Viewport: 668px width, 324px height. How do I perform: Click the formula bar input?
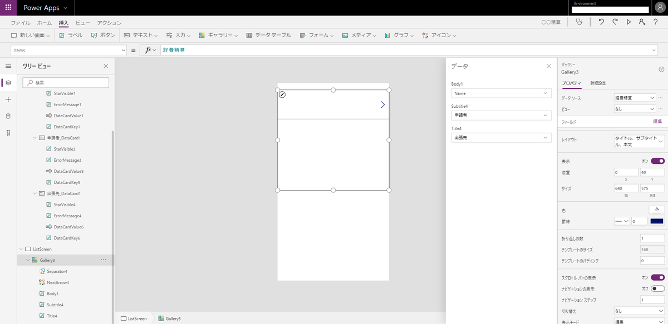(x=409, y=51)
